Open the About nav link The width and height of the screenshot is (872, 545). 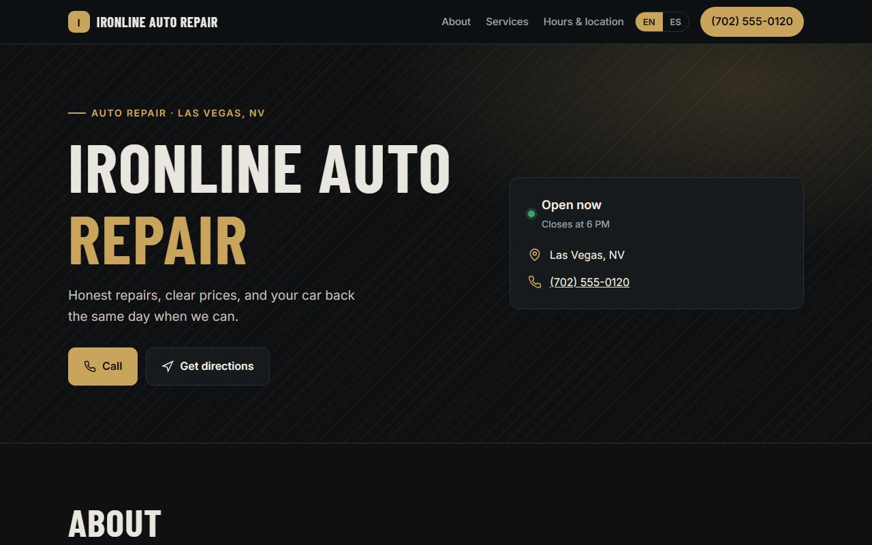[456, 22]
